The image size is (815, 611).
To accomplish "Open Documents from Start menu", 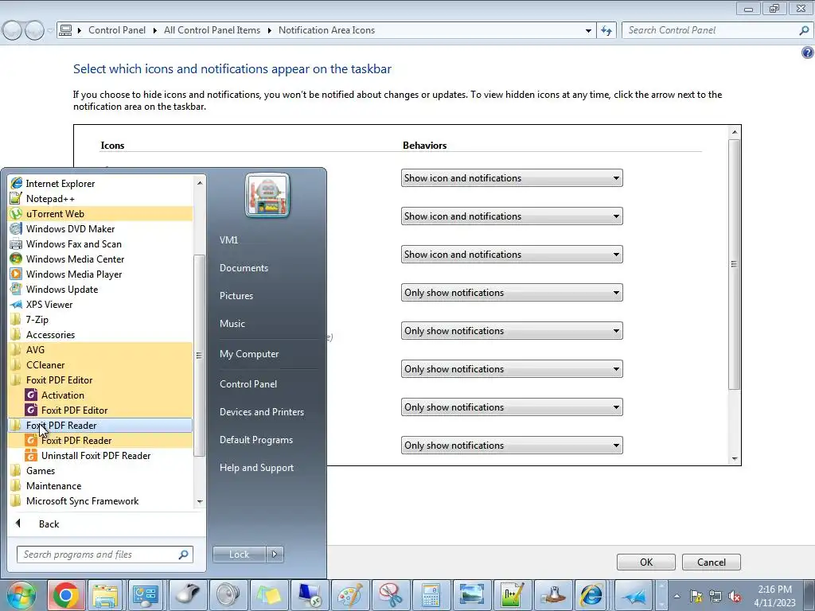I will pos(244,268).
